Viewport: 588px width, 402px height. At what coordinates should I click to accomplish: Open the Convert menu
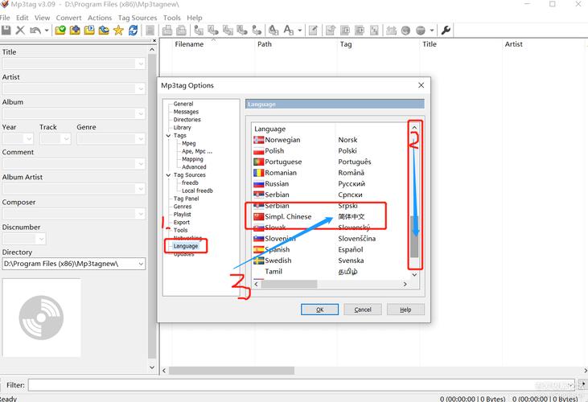pyautogui.click(x=68, y=18)
